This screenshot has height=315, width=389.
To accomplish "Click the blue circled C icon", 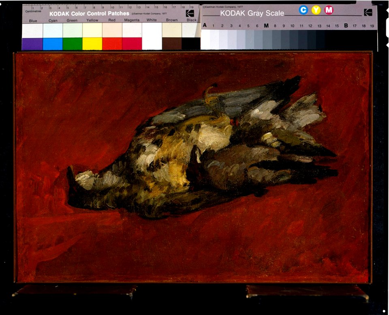I will [303, 10].
